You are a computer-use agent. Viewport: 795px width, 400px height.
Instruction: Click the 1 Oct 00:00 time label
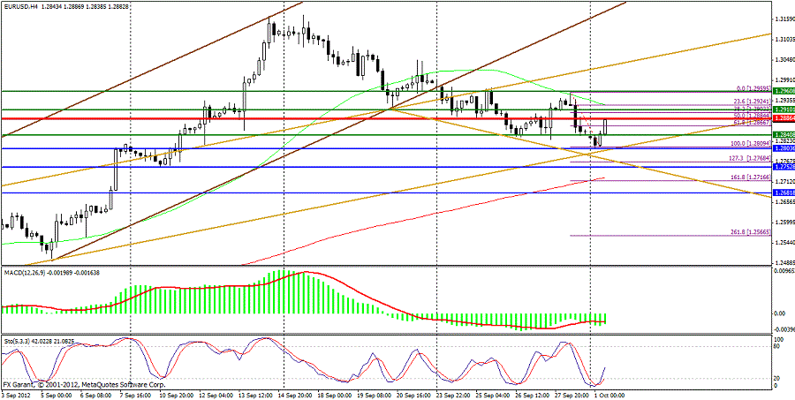click(608, 394)
